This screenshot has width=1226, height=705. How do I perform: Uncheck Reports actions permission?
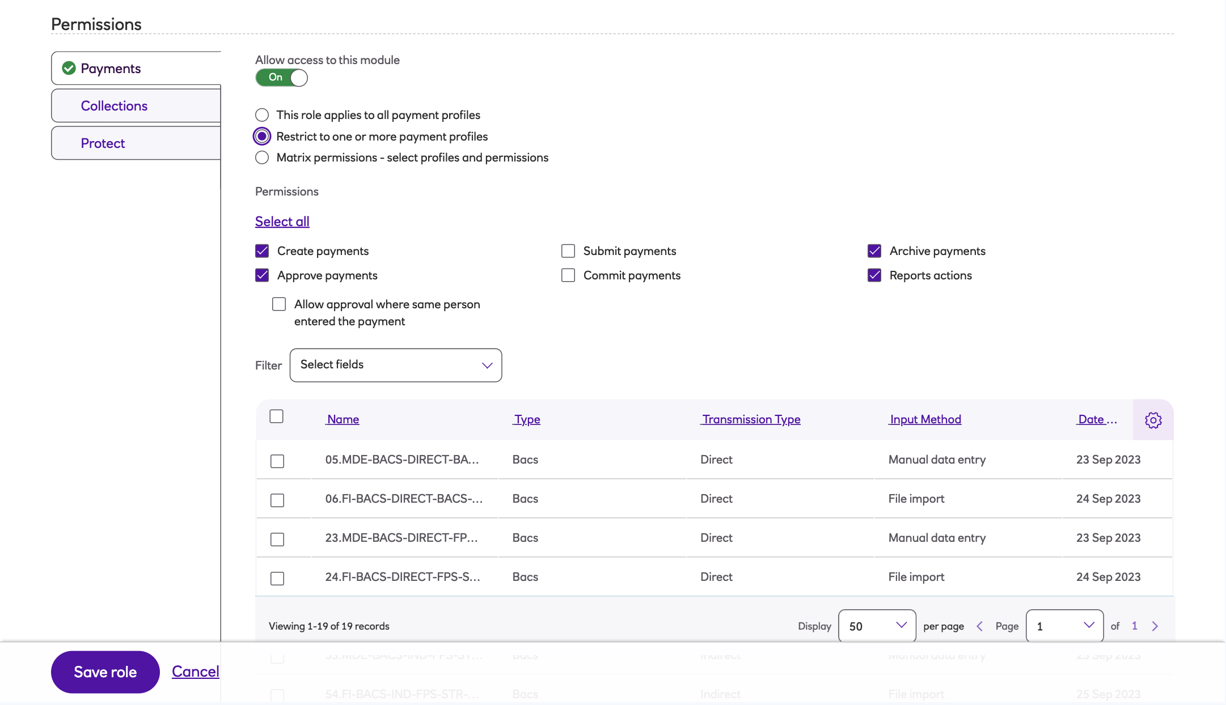[x=874, y=275]
